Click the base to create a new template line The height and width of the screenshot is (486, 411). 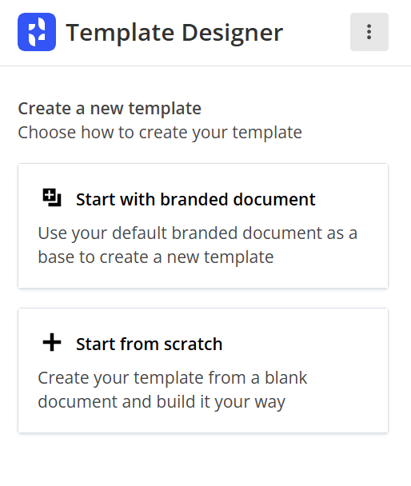pyautogui.click(x=156, y=257)
